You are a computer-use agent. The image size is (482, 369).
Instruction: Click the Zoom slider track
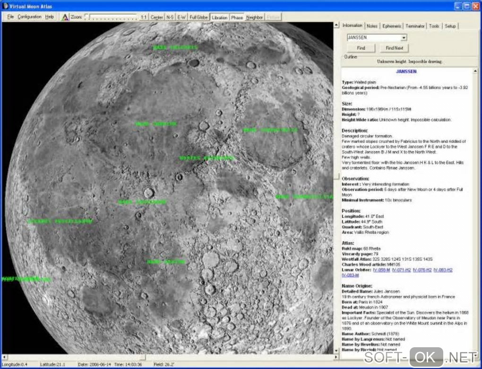111,17
